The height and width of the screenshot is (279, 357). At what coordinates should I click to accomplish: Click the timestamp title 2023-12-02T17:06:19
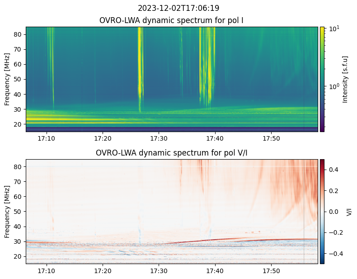[178, 8]
